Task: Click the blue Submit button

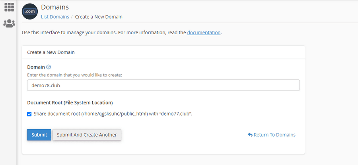Action: 39,135
